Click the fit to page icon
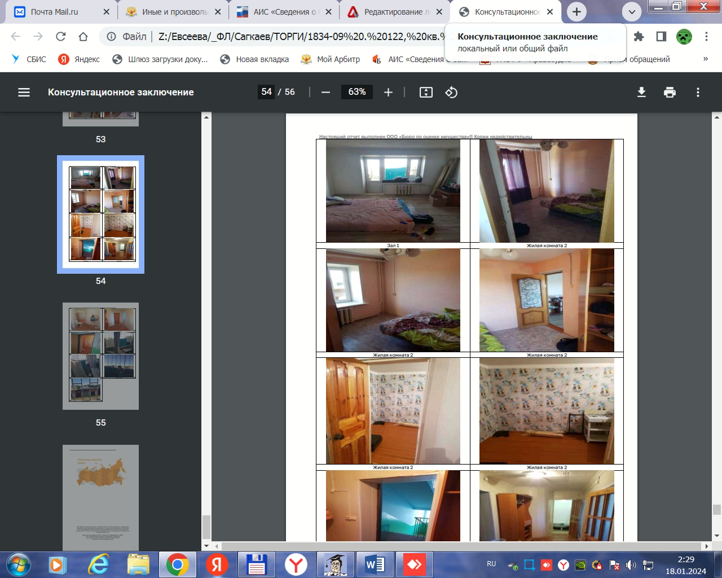 [x=426, y=92]
